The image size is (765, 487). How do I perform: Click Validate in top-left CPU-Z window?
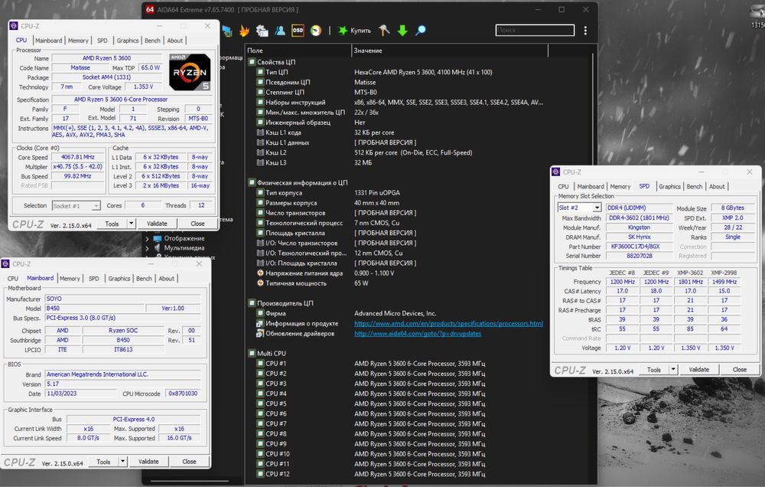157,224
